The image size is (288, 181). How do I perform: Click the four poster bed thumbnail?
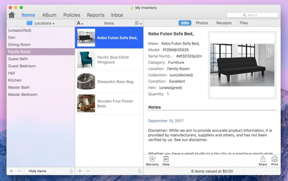pyautogui.click(x=86, y=103)
